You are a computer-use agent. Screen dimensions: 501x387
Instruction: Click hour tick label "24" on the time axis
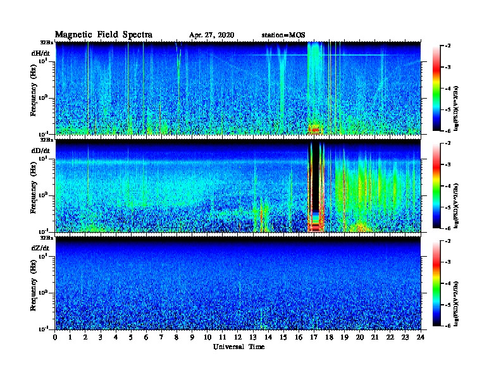pyautogui.click(x=421, y=337)
